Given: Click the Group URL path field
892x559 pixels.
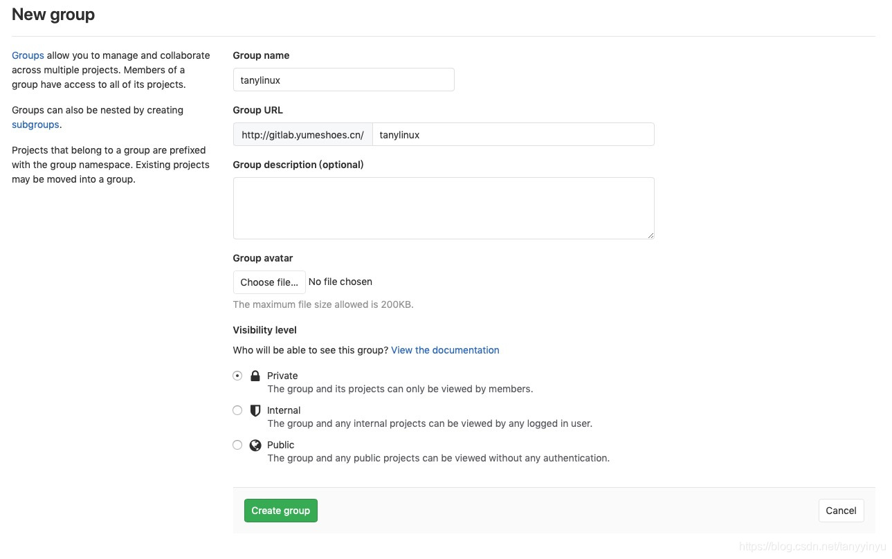Looking at the screenshot, I should click(x=513, y=134).
